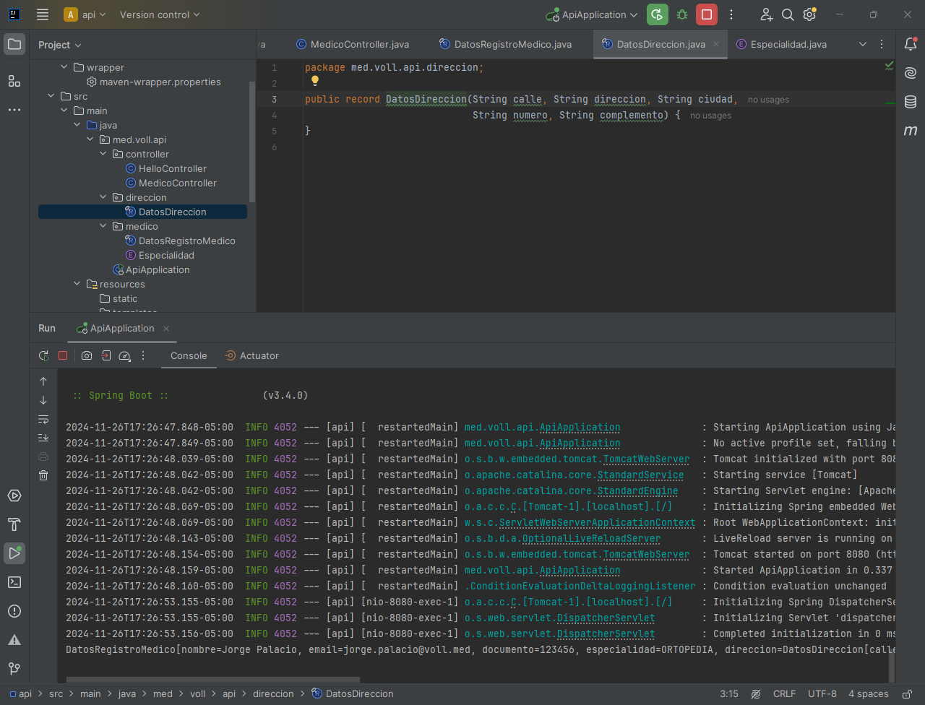
Task: Open the main hamburger menu
Action: [x=43, y=14]
